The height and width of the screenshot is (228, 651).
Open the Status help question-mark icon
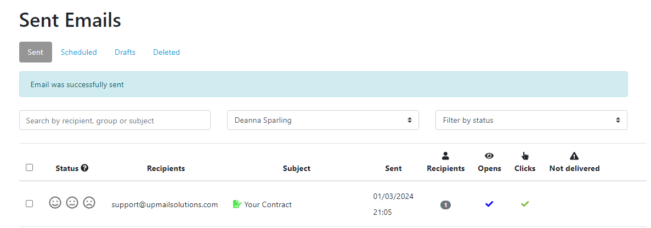pyautogui.click(x=84, y=168)
